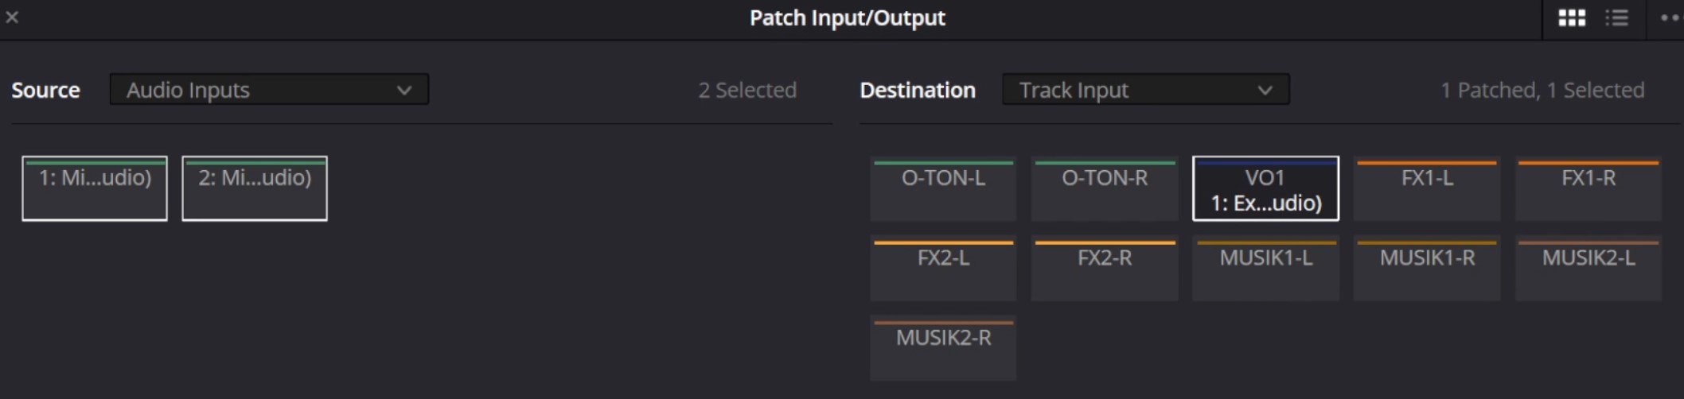Select the O-TON-R destination track
1684x399 pixels.
coord(1105,188)
